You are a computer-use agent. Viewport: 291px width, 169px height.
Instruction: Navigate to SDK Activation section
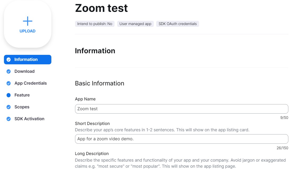click(x=29, y=119)
